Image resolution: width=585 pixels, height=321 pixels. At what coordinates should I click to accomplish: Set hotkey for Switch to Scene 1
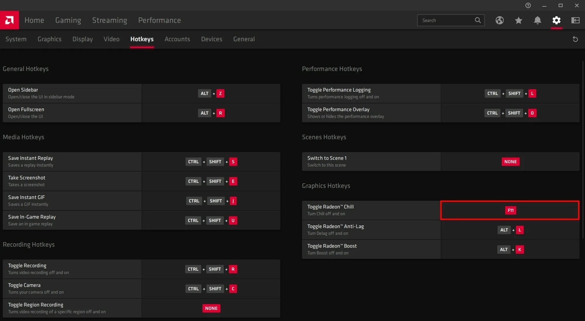[510, 162]
